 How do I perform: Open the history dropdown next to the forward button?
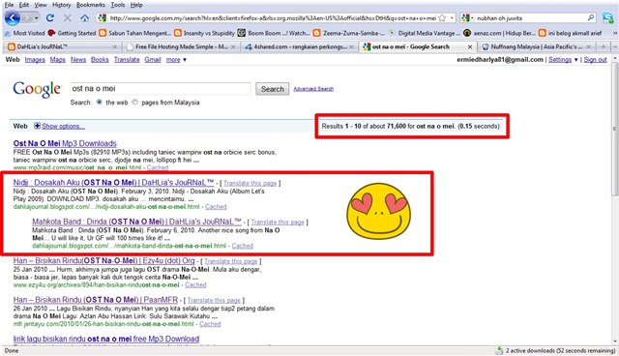pyautogui.click(x=36, y=18)
